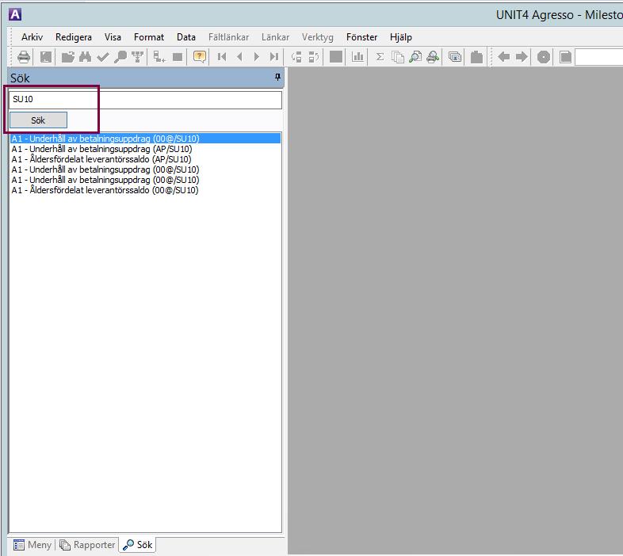Open the Data menu
Image resolution: width=623 pixels, height=556 pixels.
click(186, 37)
